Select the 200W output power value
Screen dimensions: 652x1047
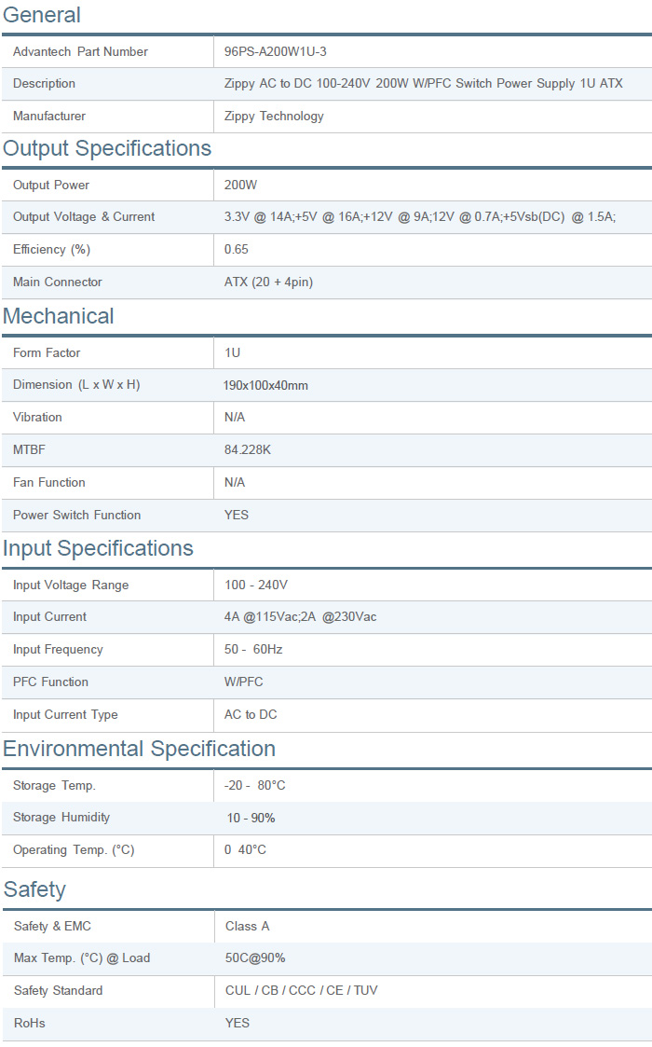click(240, 186)
